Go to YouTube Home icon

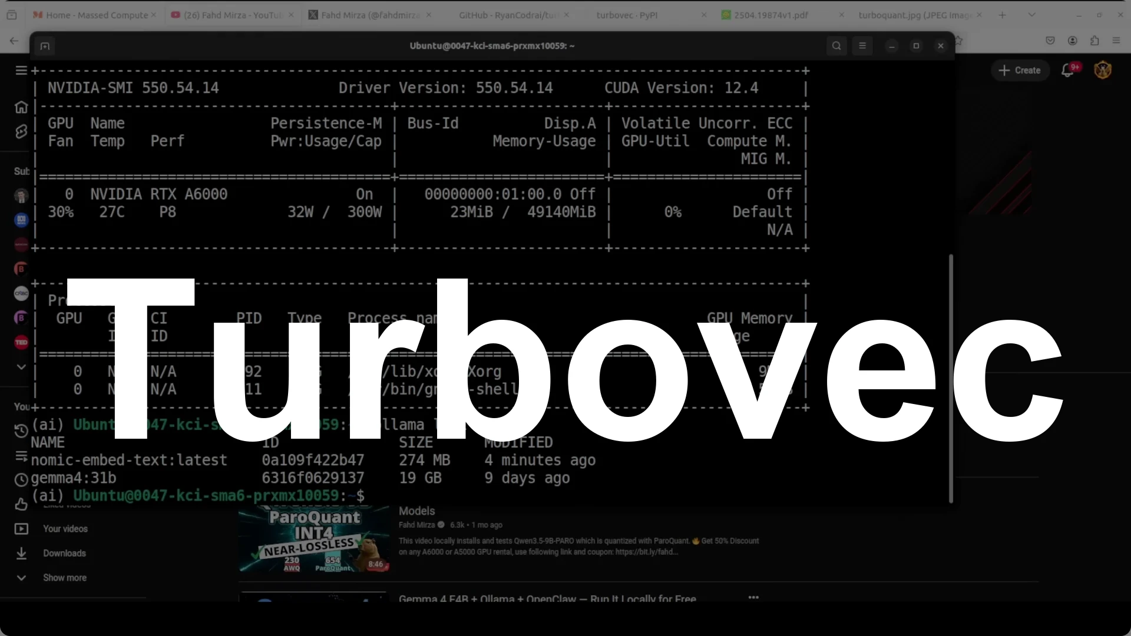21,107
